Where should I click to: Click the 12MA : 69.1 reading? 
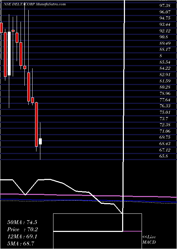tap(22, 237)
